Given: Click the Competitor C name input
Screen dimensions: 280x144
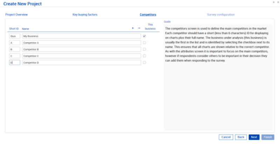Looking at the screenshot, I should click(x=81, y=56).
